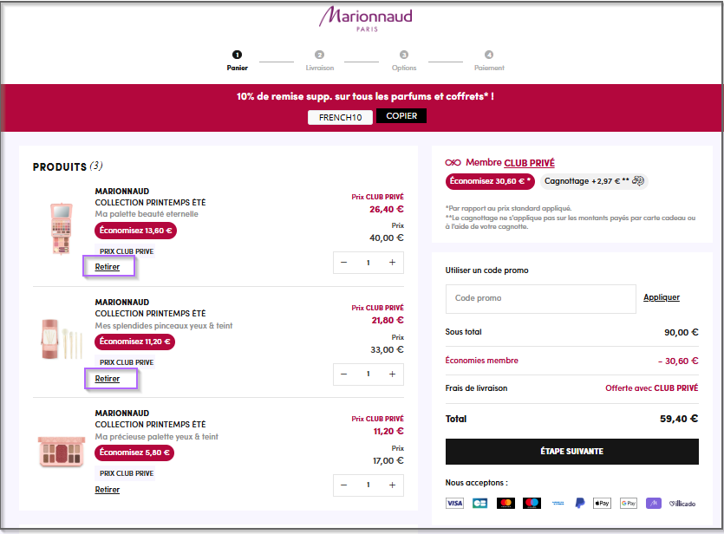Click the PRODUITS (3) heading
This screenshot has width=724, height=534.
click(68, 166)
